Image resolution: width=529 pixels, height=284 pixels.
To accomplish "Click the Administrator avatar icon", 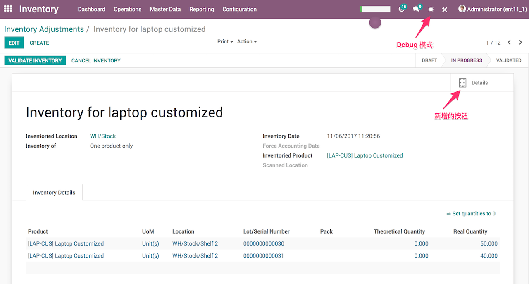I will [462, 9].
